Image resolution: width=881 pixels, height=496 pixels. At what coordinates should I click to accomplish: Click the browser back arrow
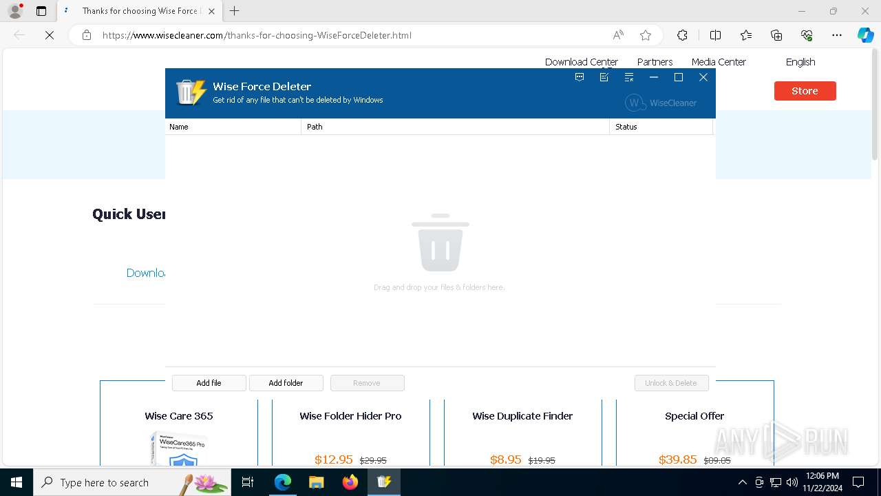19,35
